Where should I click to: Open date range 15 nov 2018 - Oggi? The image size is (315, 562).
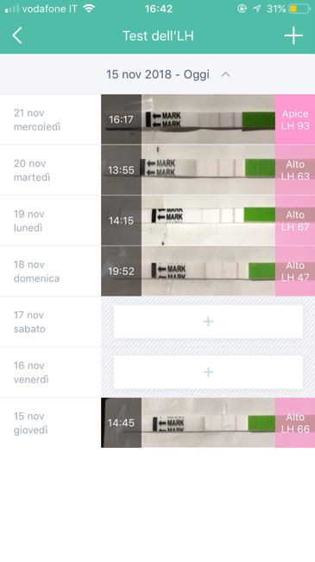click(x=158, y=74)
